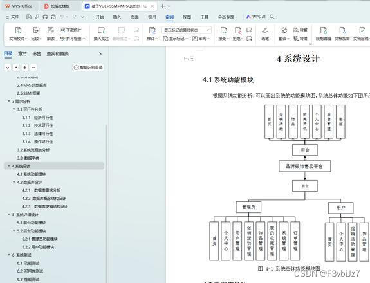Open the 拼写检查 spell check dropdown
The width and height of the screenshot is (370, 283).
click(x=72, y=39)
